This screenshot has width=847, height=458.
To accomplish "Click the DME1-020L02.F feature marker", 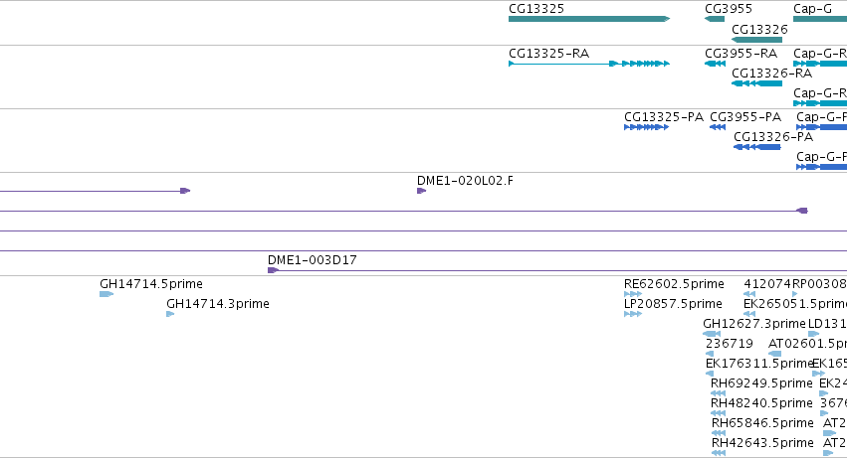I will tap(421, 191).
